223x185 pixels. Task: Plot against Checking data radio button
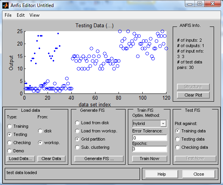tap(177, 147)
